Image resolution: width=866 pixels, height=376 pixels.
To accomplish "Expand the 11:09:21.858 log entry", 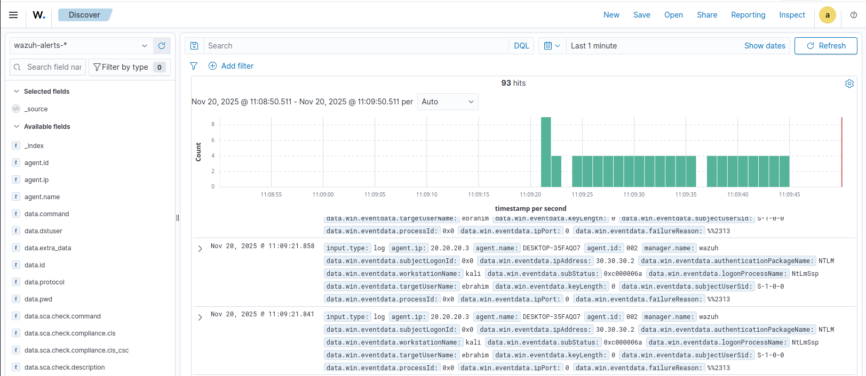I will 200,249.
